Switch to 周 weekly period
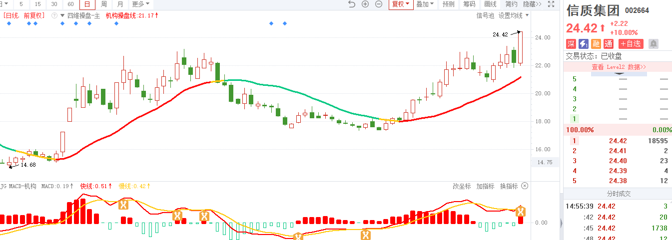 tap(103, 4)
